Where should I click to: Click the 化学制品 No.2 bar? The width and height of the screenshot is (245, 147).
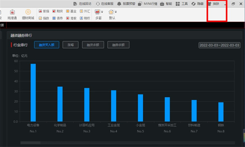point(60,104)
